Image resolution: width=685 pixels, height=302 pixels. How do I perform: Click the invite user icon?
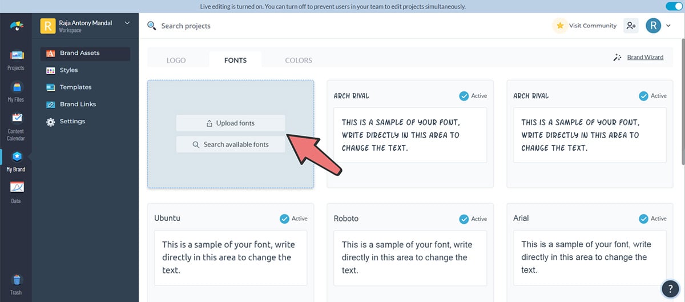630,26
